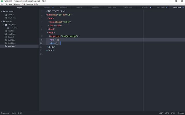This screenshot has width=185, height=115.
Task: Place cursor on the alert(a); line
Action: (54, 43)
